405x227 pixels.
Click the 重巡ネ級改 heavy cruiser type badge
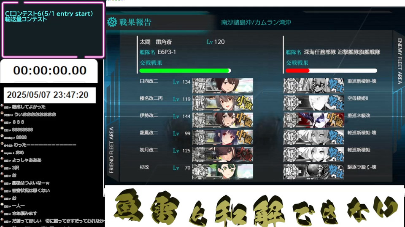coord(291,120)
